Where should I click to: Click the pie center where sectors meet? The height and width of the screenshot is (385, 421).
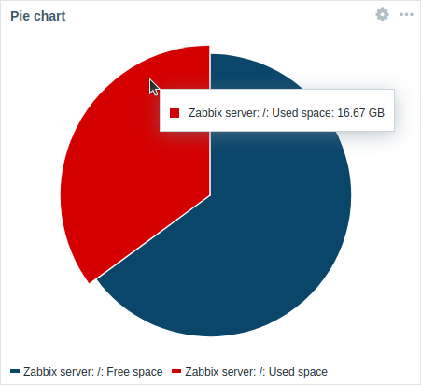click(x=210, y=195)
